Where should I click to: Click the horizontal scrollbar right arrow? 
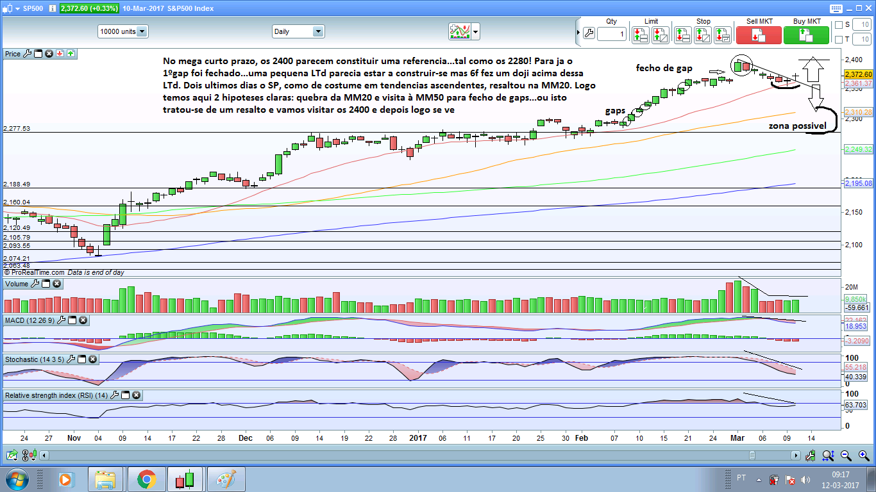click(x=796, y=455)
